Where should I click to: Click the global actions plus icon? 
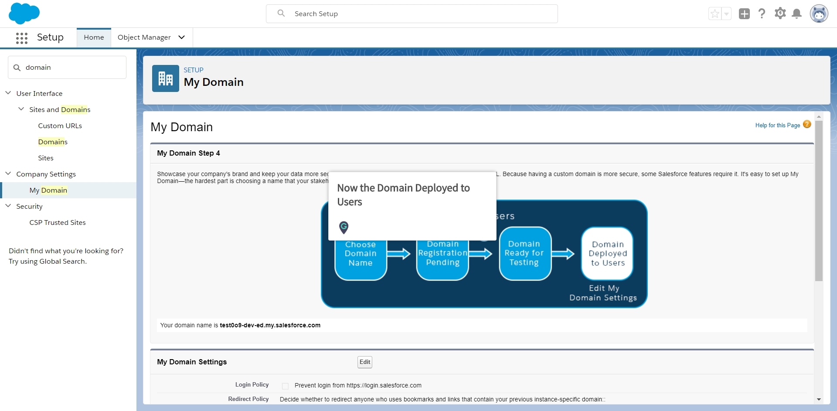744,14
